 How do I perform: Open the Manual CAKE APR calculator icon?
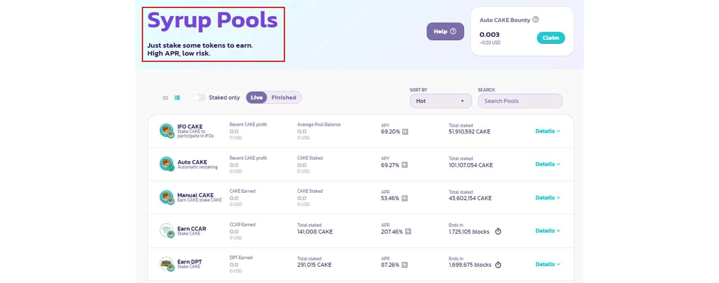405,198
